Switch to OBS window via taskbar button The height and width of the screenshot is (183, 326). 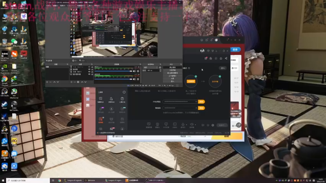[155, 181]
